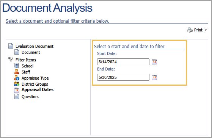Click the printer icon next to Print

point(190,30)
